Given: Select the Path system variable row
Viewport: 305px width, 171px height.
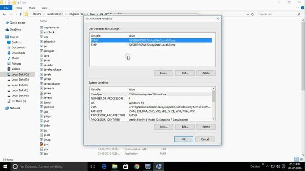Looking at the screenshot, I should click(151, 107).
